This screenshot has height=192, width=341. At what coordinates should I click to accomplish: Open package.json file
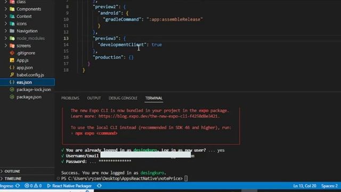29,97
